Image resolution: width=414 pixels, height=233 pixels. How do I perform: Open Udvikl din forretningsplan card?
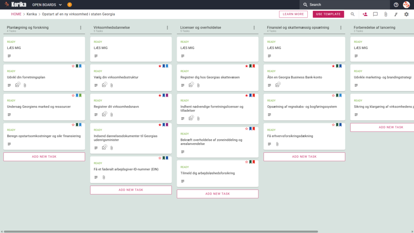point(44,77)
